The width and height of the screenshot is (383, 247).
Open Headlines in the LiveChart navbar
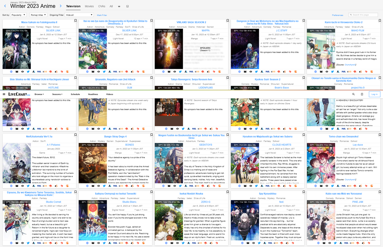click(93, 94)
